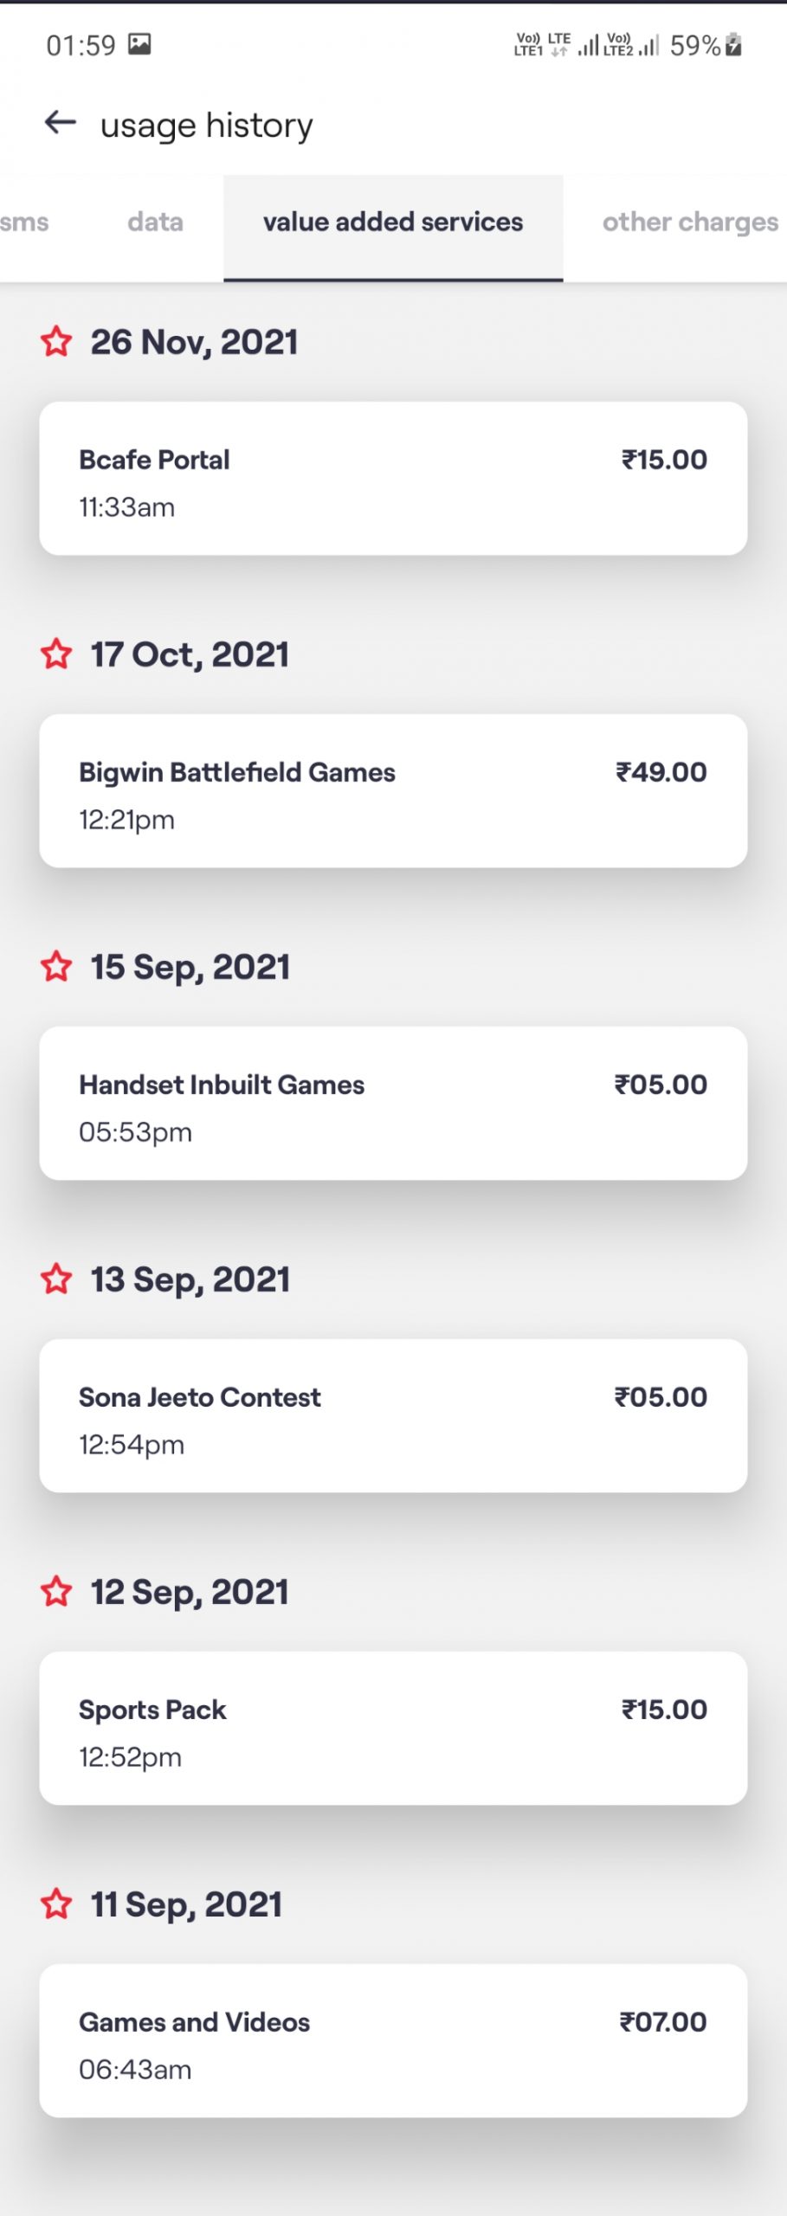This screenshot has width=787, height=2216.
Task: Click star icon beside 26 Nov, 2021
Action: (x=56, y=341)
